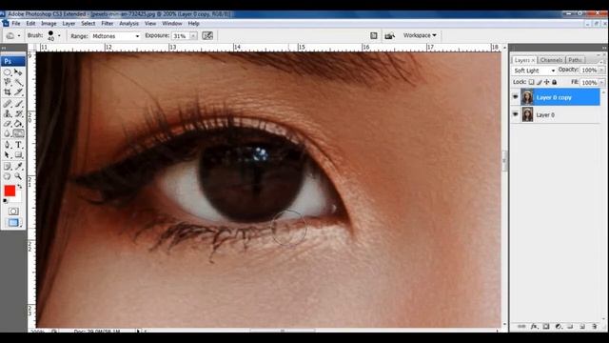The height and width of the screenshot is (343, 609).
Task: Select the Clone Stamp tool
Action: (8, 114)
